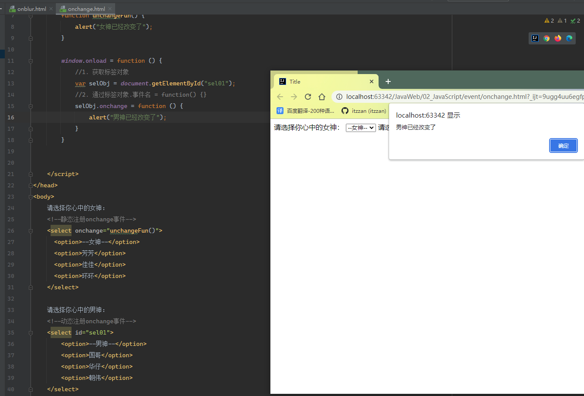
Task: Open page in Chrome from editor popup
Action: [546, 38]
